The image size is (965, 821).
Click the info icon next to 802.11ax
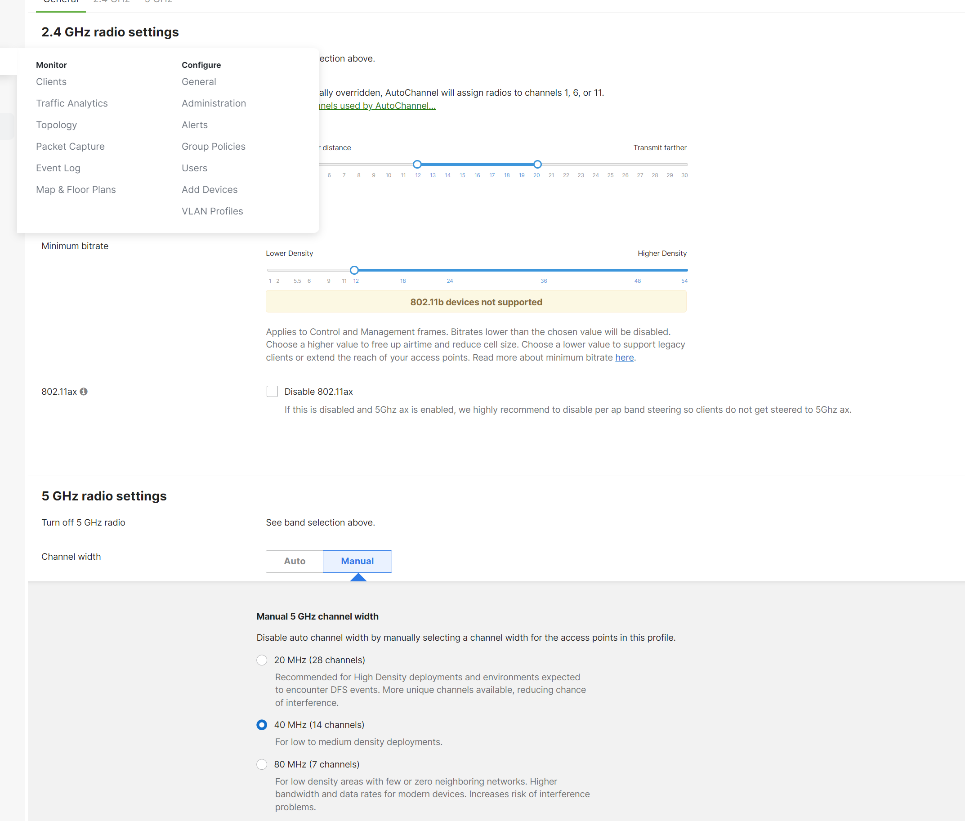tap(84, 392)
